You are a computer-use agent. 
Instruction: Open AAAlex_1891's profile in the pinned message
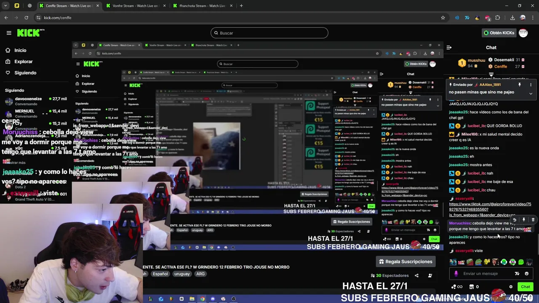490,85
